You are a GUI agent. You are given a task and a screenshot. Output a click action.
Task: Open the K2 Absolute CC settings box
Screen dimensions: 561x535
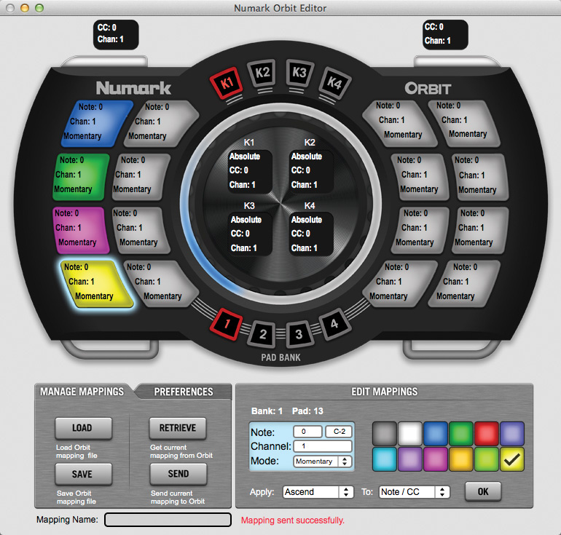click(x=311, y=171)
